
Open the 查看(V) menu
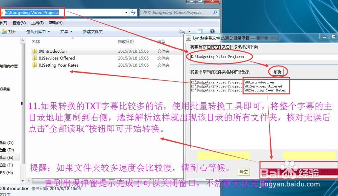pyautogui.click(x=19, y=23)
